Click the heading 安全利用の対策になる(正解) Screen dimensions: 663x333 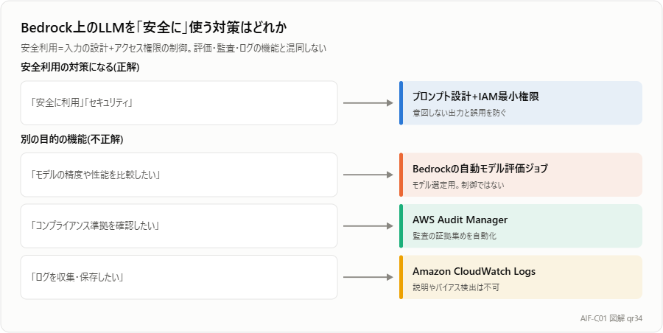80,67
